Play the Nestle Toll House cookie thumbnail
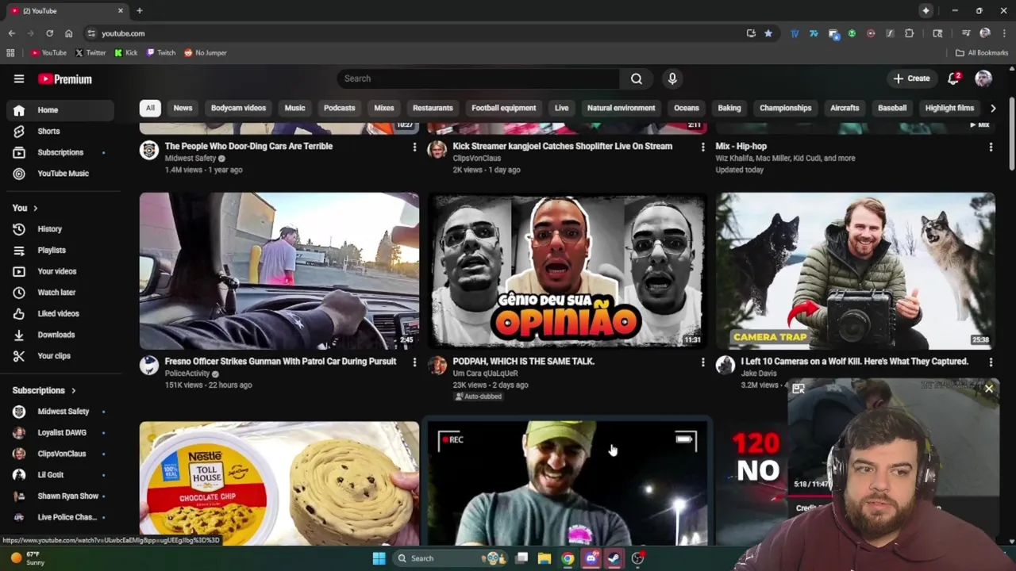 pyautogui.click(x=279, y=483)
